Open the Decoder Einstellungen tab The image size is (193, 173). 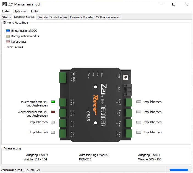coord(52,17)
